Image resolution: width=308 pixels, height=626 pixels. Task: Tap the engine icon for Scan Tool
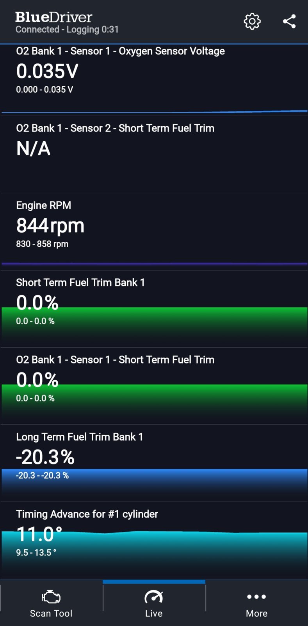[51, 597]
